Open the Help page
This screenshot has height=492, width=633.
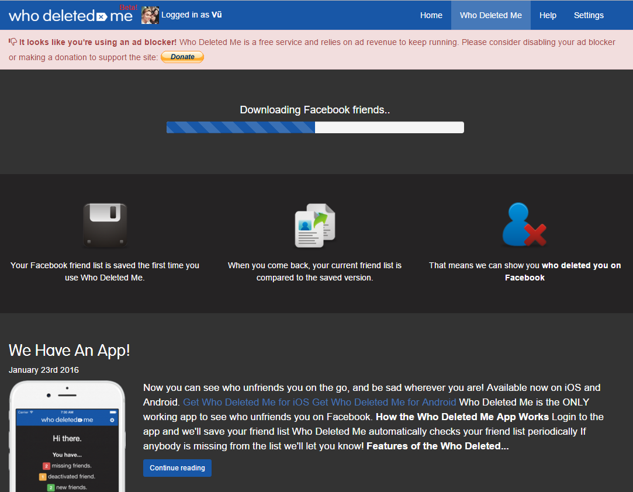[x=548, y=15]
